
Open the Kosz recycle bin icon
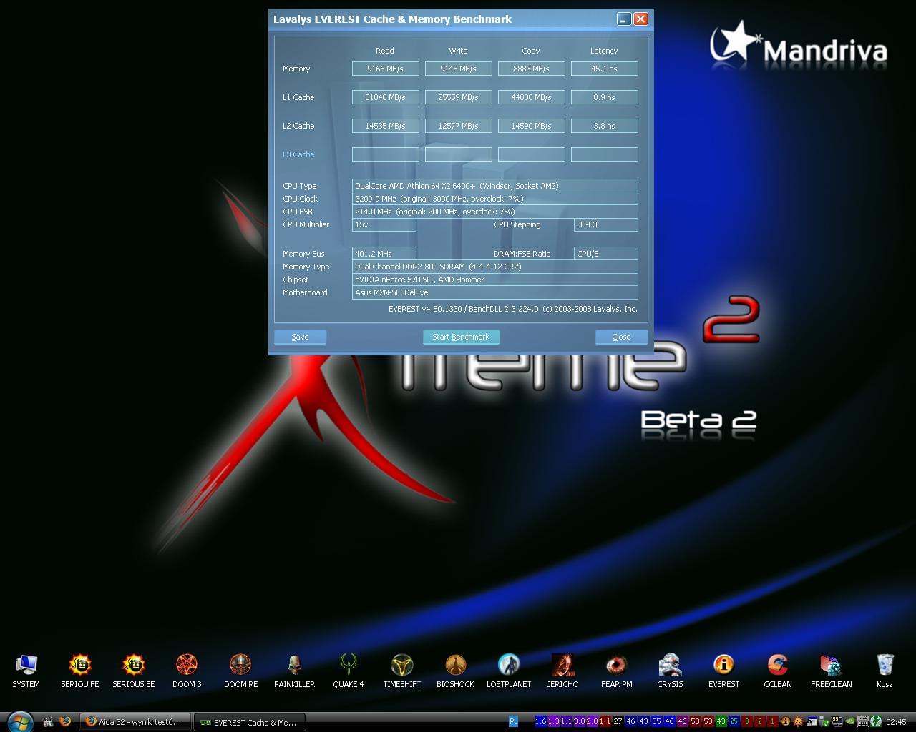[885, 671]
